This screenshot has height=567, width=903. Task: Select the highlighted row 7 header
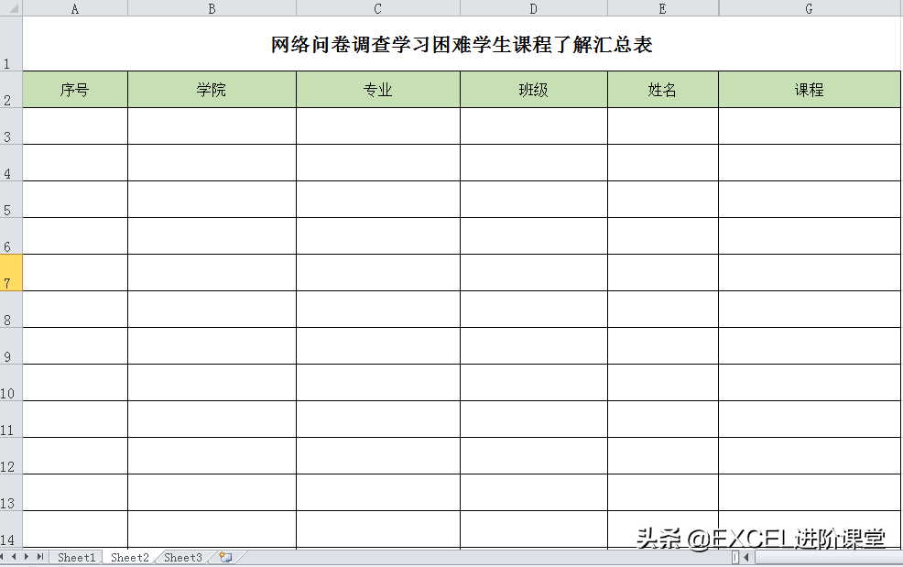pos(11,273)
